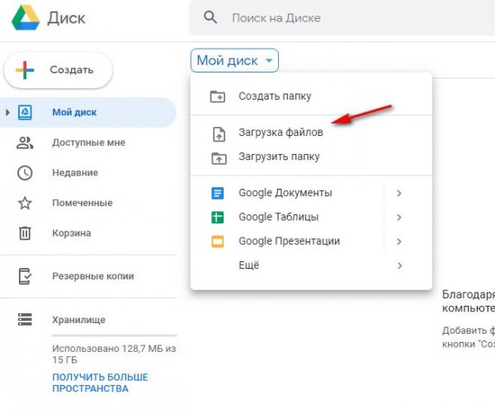Viewport: 495px width, 413px height.
Task: Click the Создать button
Action: 58,70
